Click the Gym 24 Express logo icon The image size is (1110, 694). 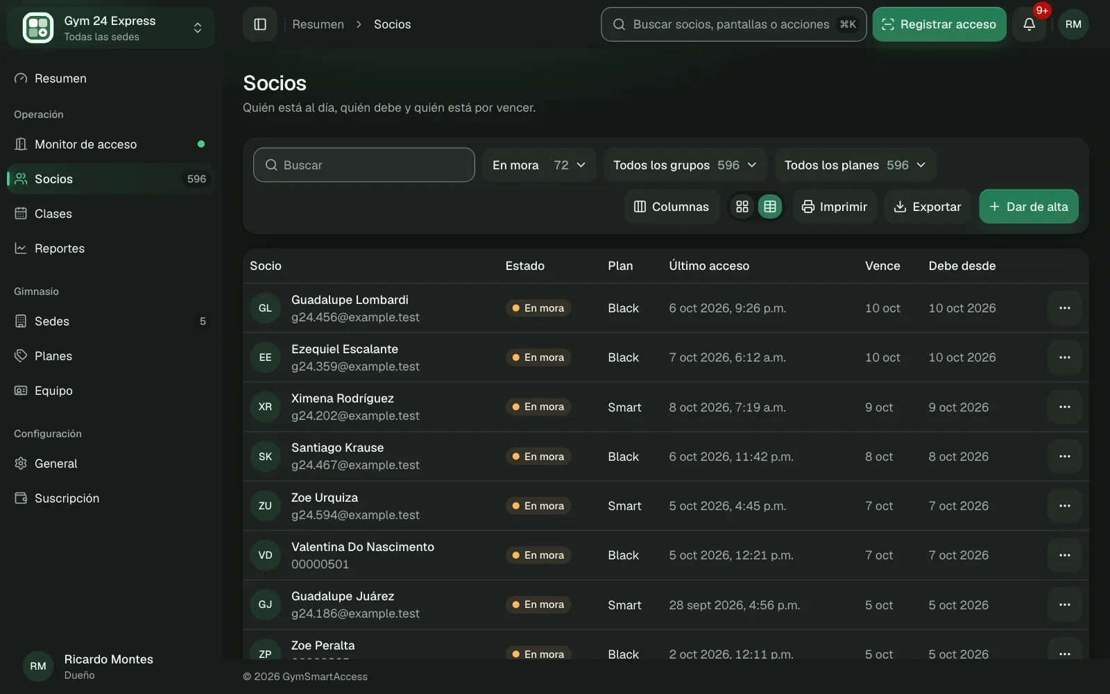point(38,28)
